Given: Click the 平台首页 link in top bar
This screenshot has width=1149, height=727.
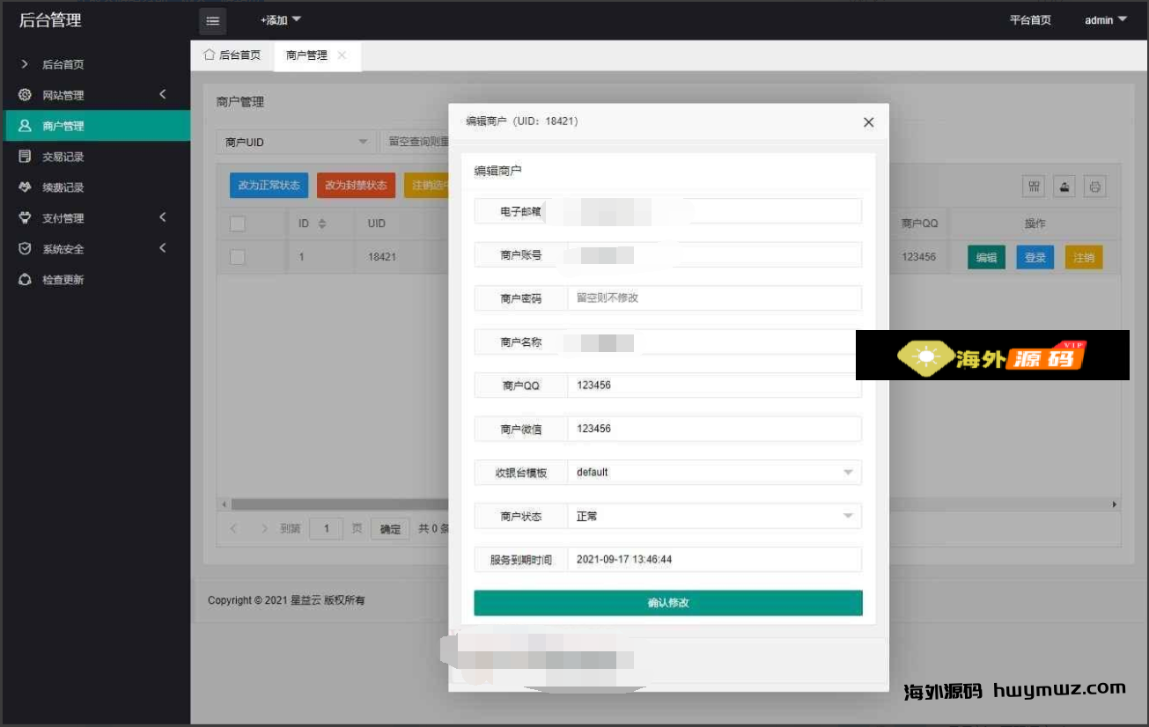Looking at the screenshot, I should tap(1030, 20).
